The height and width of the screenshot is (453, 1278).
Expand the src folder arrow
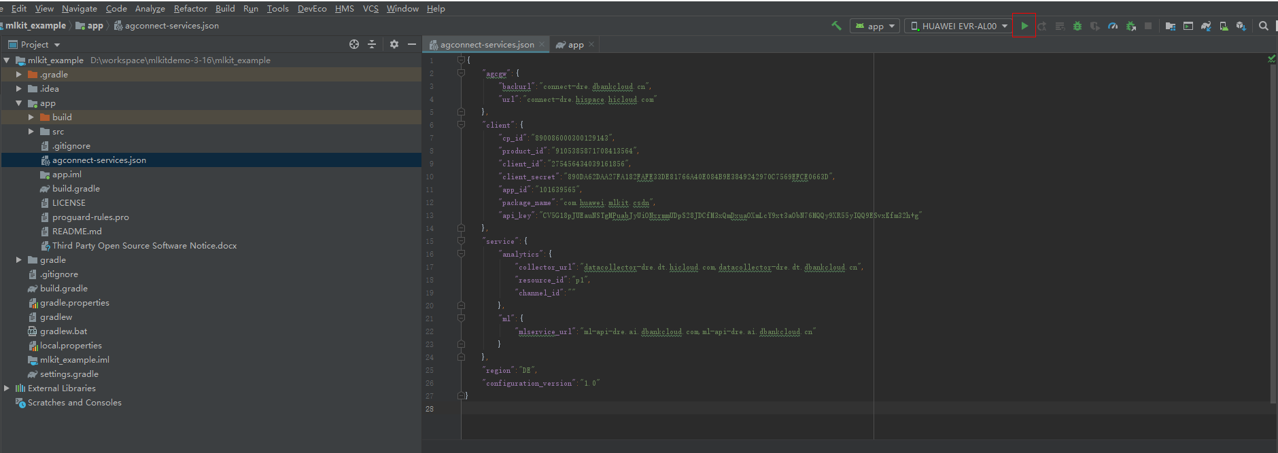31,131
